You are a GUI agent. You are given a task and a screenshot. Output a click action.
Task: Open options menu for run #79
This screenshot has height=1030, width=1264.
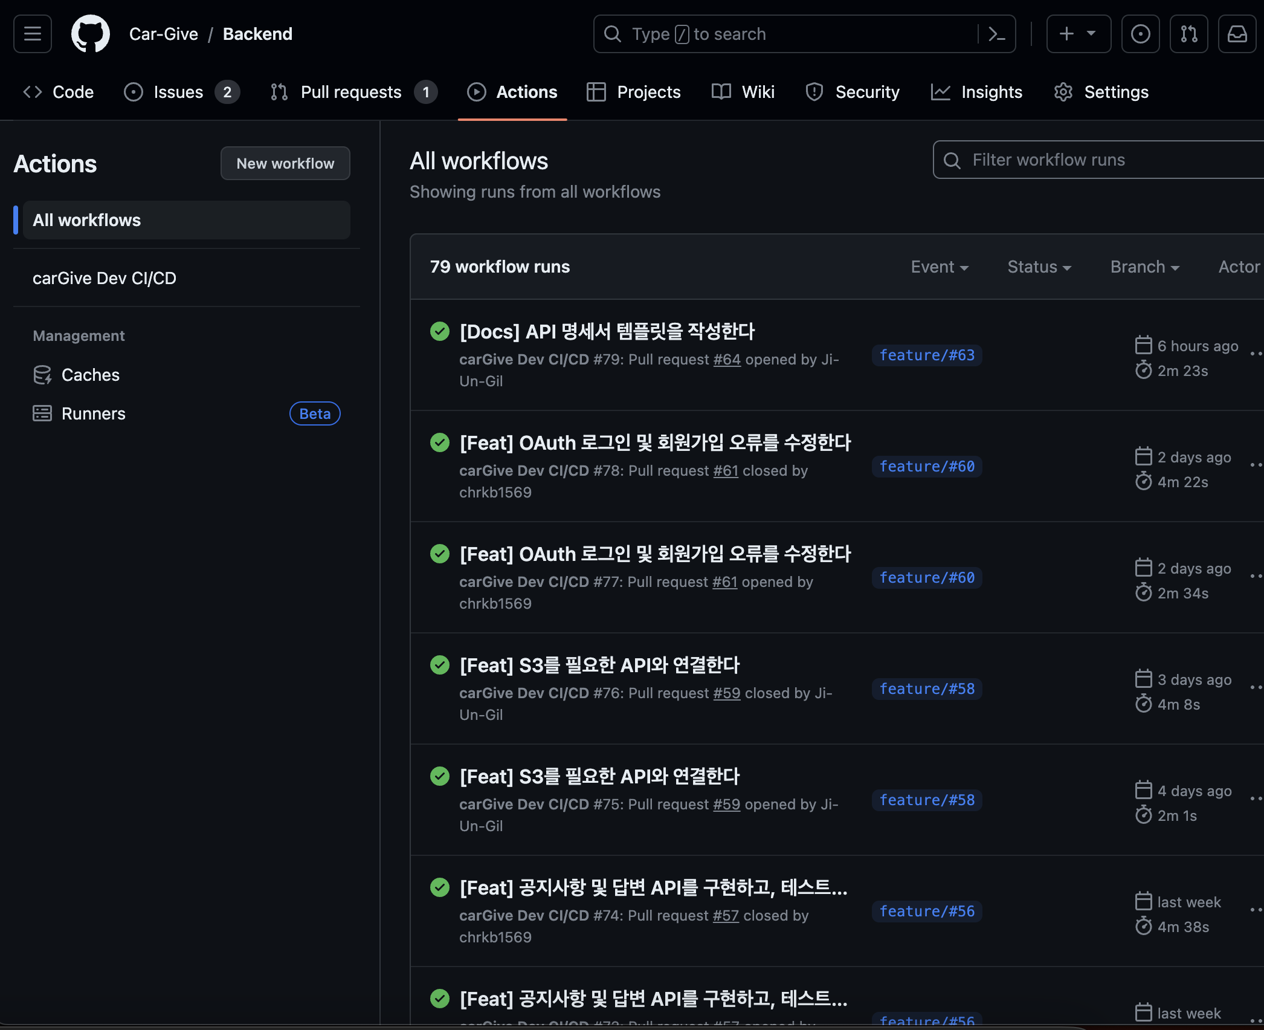click(x=1256, y=354)
